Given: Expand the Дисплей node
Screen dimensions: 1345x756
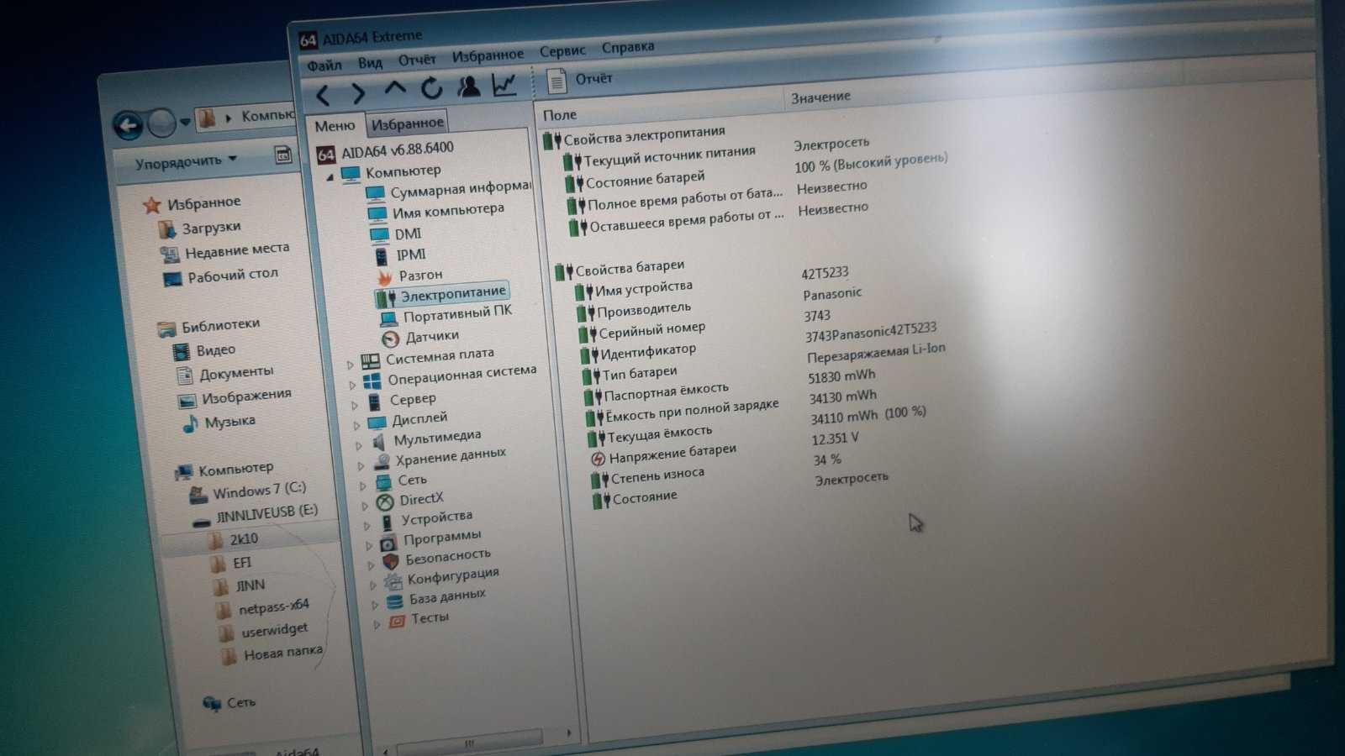Looking at the screenshot, I should tap(356, 425).
